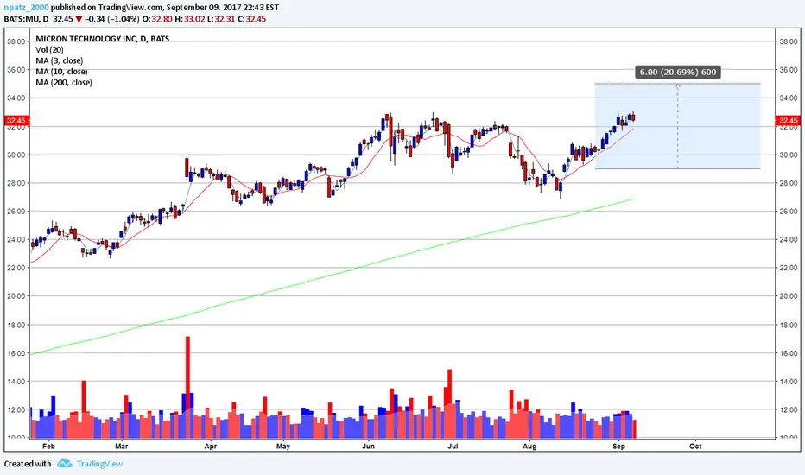
Task: Click the TradingView cloud logo icon
Action: tap(64, 463)
